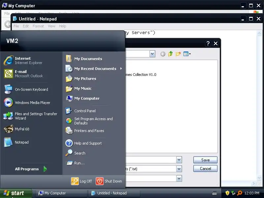This screenshot has height=198, width=264.
Task: Click the 12:03 PM clock
Action: point(252,193)
